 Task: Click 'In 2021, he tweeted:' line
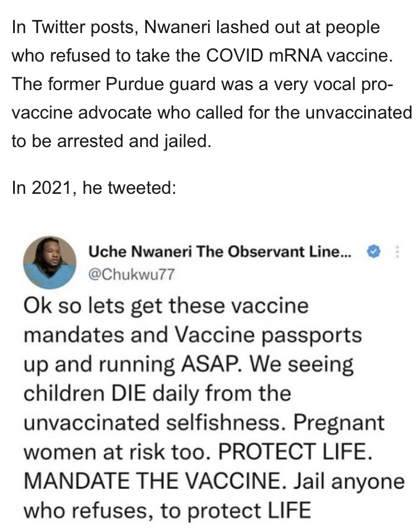(x=93, y=187)
